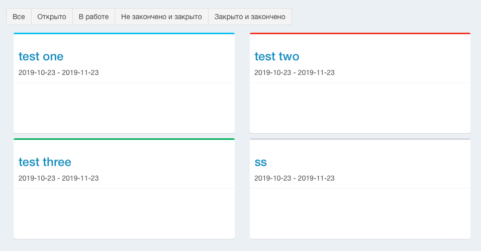
Task: Show projects with "В работе" status
Action: [x=93, y=17]
